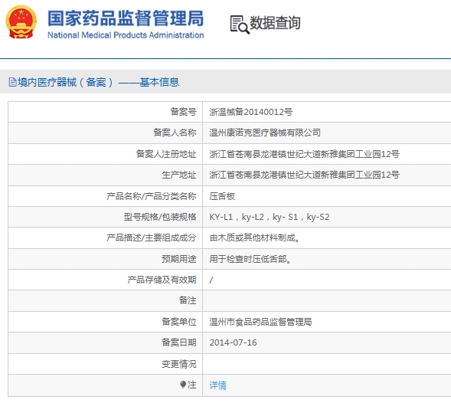Click the 产品描述/主要组成成分 label
The image size is (451, 403).
152,238
